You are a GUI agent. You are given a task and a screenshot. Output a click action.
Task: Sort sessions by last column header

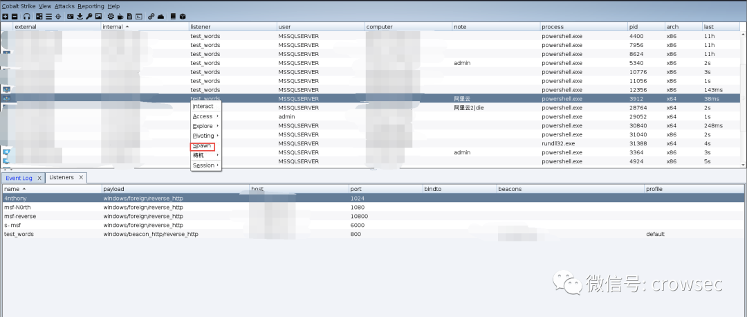(721, 27)
